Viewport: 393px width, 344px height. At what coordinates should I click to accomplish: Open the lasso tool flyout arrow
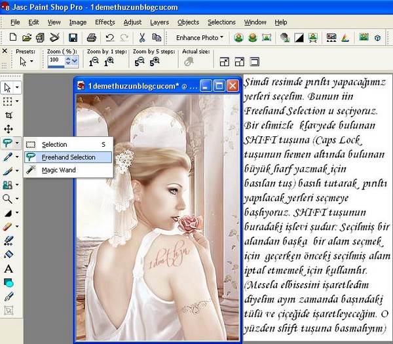17,143
